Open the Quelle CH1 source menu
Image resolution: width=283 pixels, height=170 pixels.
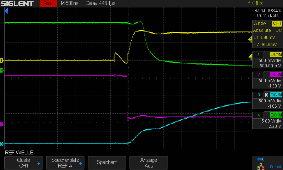pos(23,163)
